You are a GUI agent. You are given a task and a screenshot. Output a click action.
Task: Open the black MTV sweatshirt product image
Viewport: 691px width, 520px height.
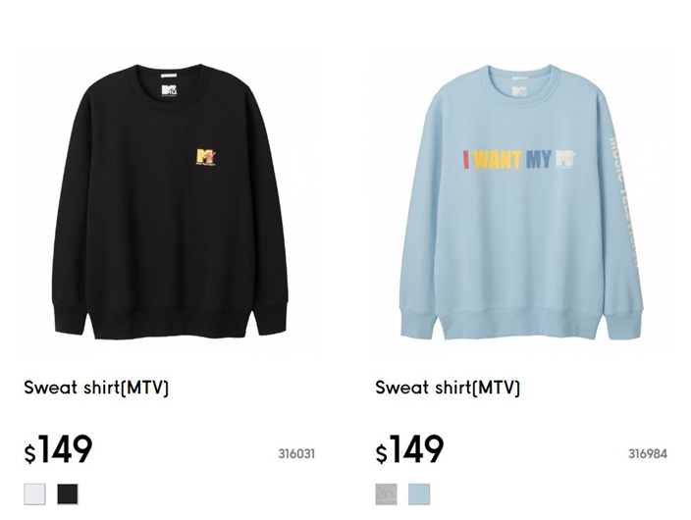point(170,202)
